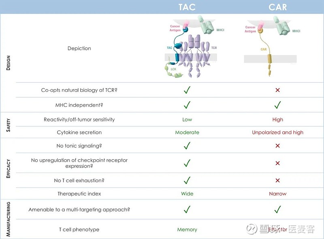Click the TAC checkmark in multi-targeting row
This screenshot has height=239, width=324.
click(187, 210)
